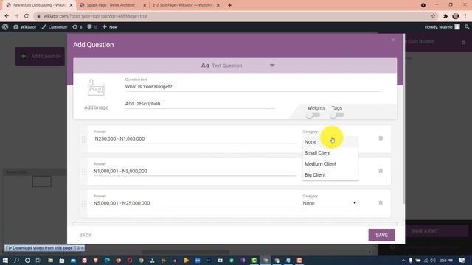The height and width of the screenshot is (265, 472).
Task: Delete the N250,000 - N1,000,000 answer
Action: (381, 138)
